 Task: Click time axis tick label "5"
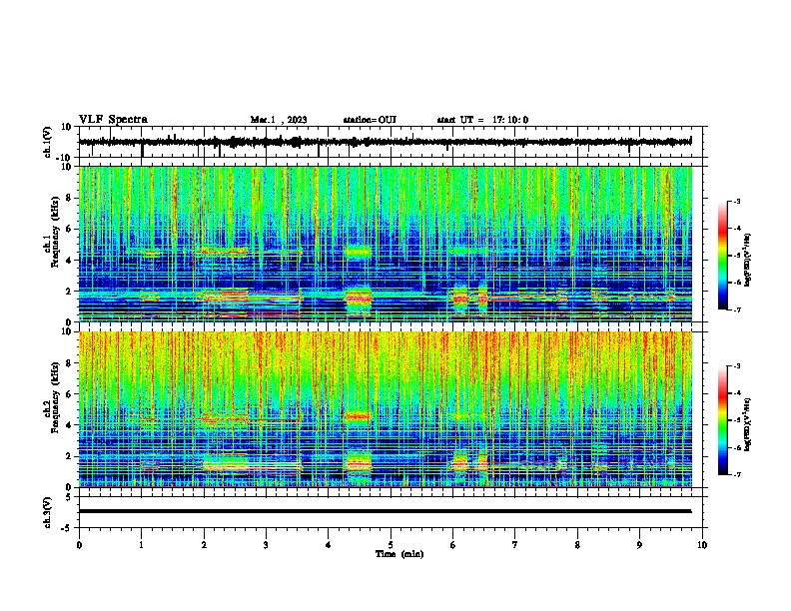coord(391,545)
